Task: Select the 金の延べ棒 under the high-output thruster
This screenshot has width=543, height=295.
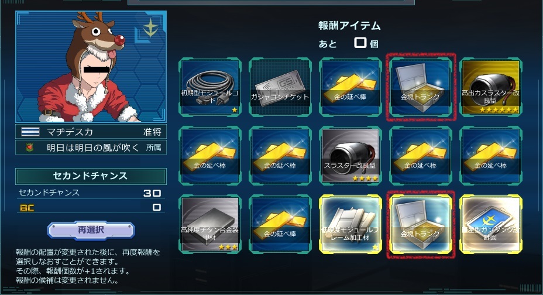Action: (x=491, y=156)
